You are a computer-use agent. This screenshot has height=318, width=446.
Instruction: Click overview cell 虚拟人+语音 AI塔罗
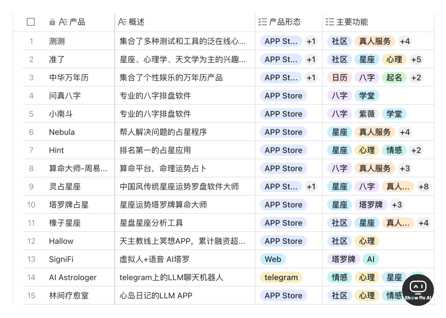155,259
